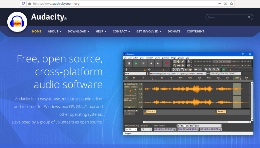
Task: Open the GET INVOLVED nav item
Action: (149, 31)
